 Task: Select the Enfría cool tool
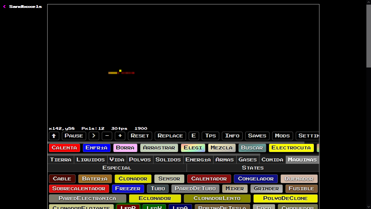tap(97, 148)
